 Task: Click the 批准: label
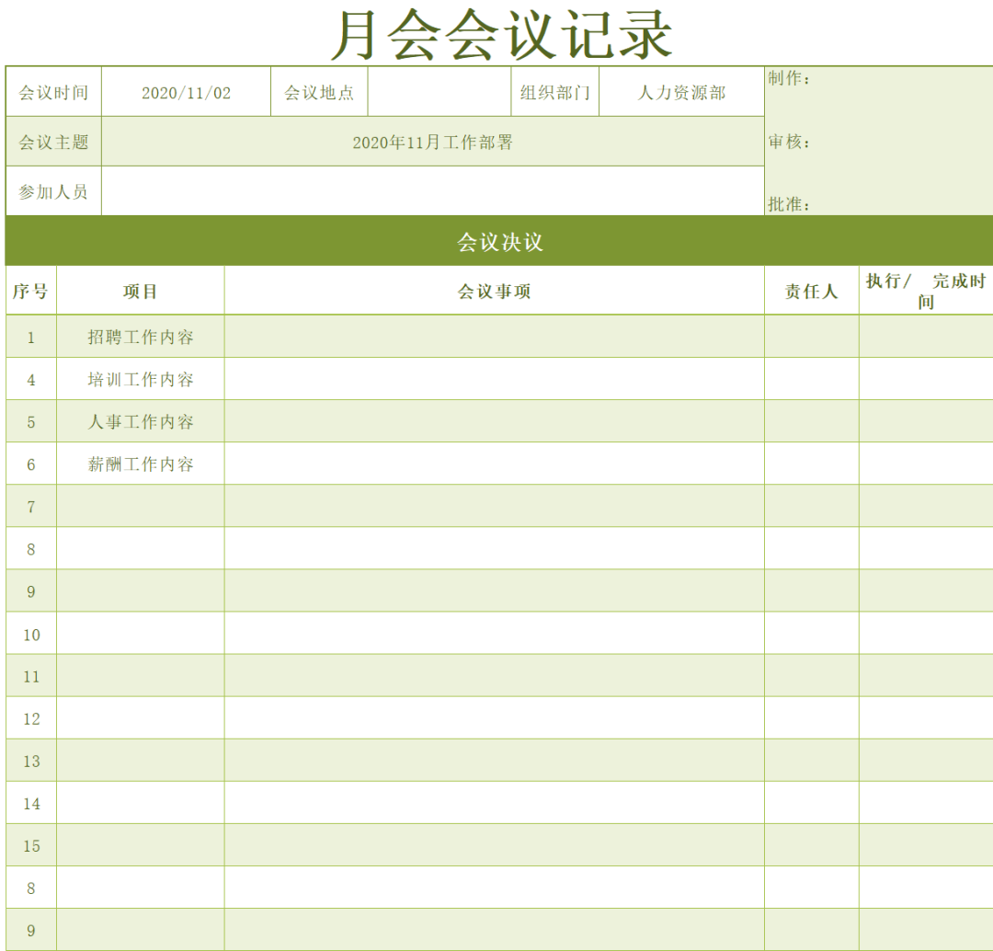click(789, 204)
